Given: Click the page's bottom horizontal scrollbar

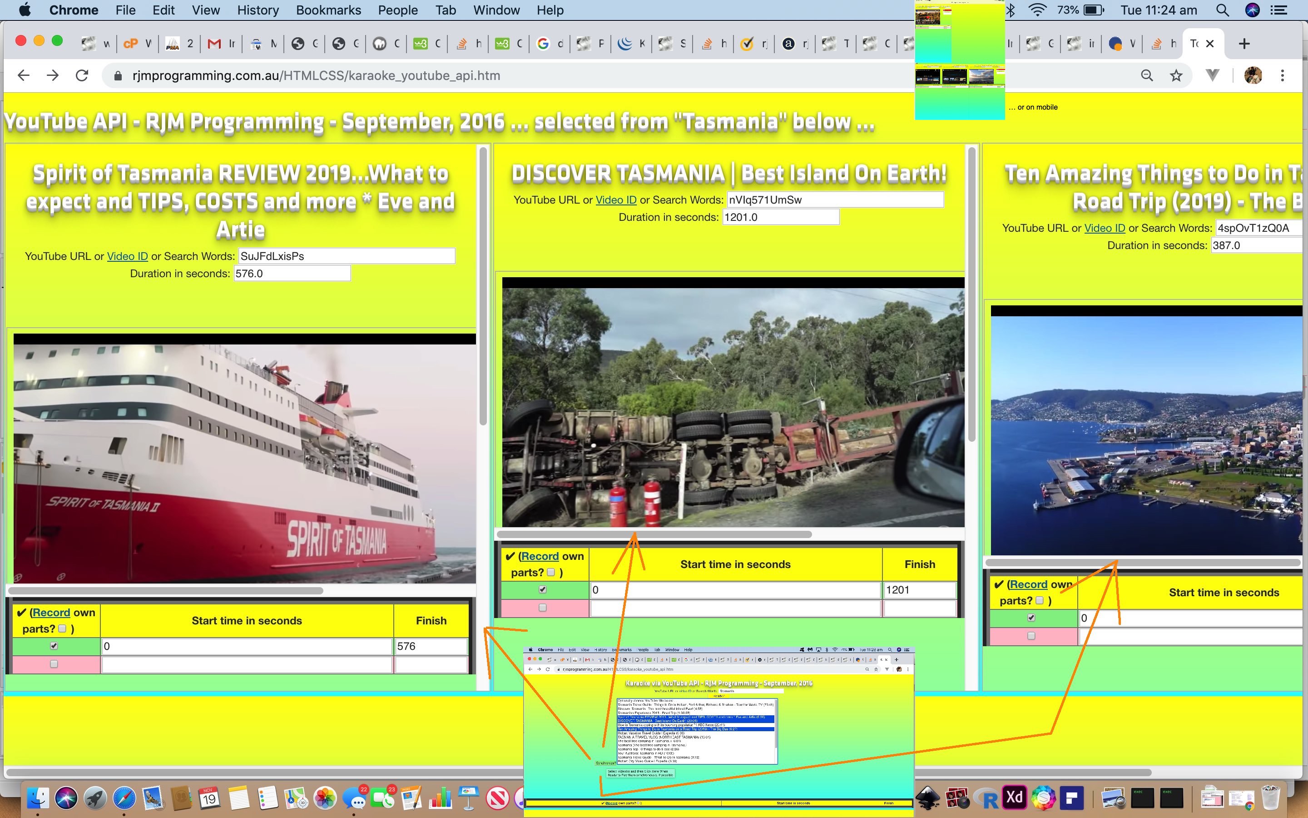Looking at the screenshot, I should [x=578, y=772].
